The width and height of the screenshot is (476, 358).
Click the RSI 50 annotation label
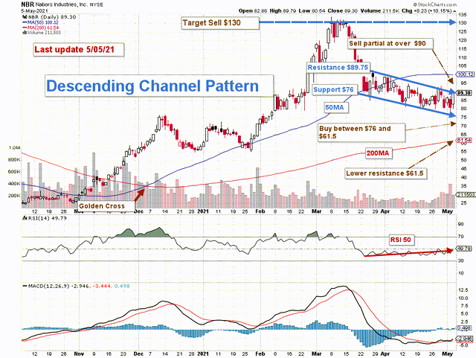click(400, 240)
